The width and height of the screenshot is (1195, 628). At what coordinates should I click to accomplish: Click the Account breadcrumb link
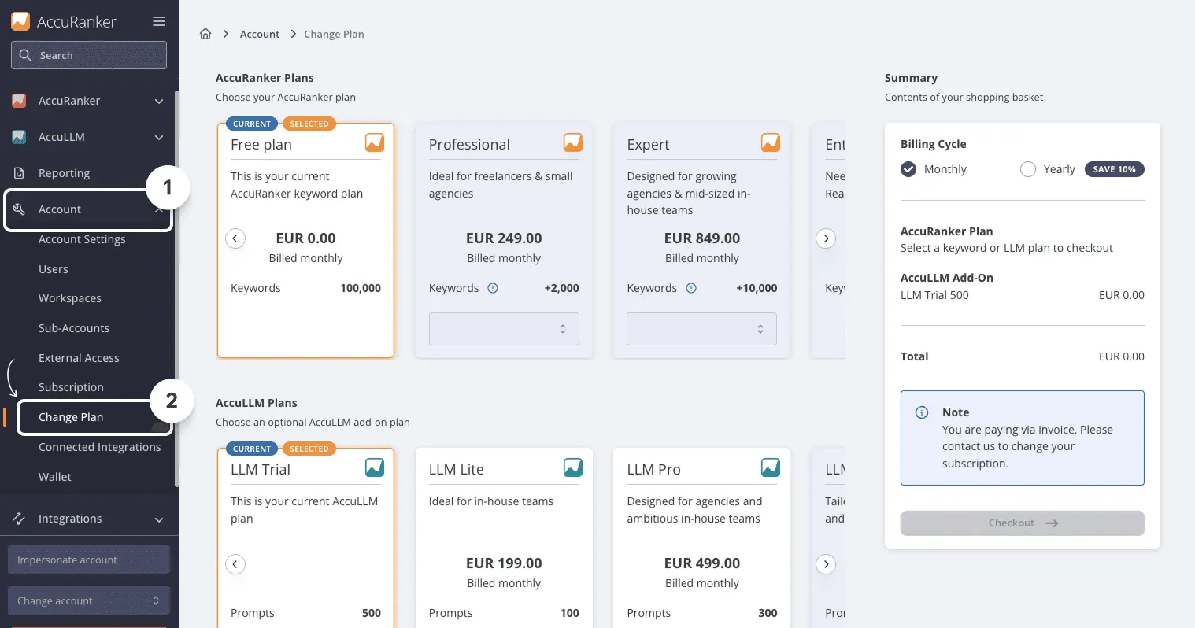pos(260,34)
